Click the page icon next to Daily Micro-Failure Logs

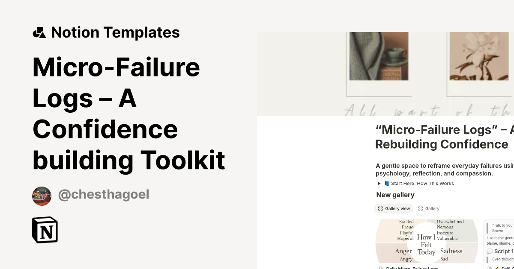pos(382,268)
